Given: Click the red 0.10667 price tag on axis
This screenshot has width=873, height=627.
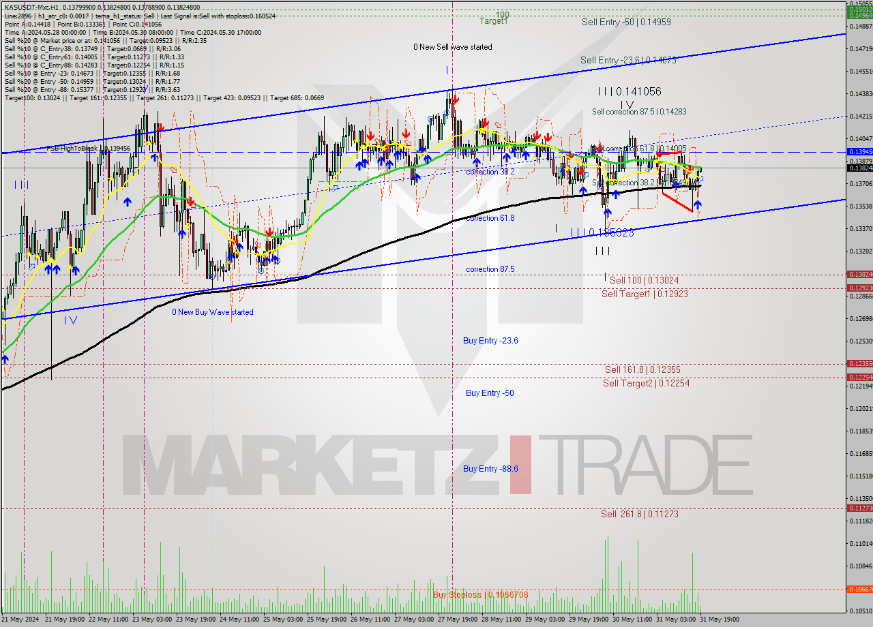Looking at the screenshot, I should pyautogui.click(x=859, y=589).
